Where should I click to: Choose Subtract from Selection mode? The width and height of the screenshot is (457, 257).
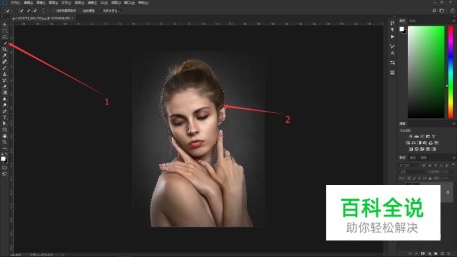coord(35,11)
